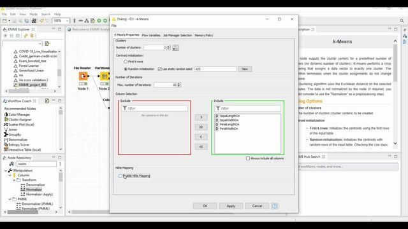408x229 pixels.
Task: Select the Random initialization radio button
Action: tap(126, 69)
